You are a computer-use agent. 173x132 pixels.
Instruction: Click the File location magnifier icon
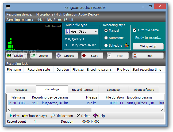53,116
